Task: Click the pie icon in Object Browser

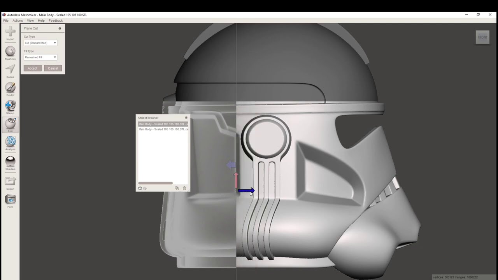Action: coord(145,188)
